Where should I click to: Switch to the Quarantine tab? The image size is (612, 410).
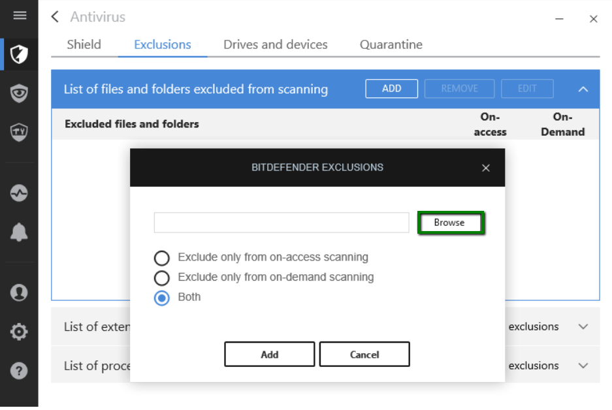click(391, 44)
